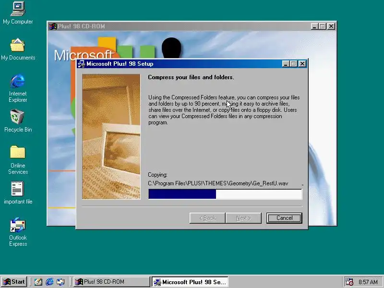384x288 pixels.
Task: Maximize the Microsoft Plus! 98 Setup dialog
Action: coord(293,64)
